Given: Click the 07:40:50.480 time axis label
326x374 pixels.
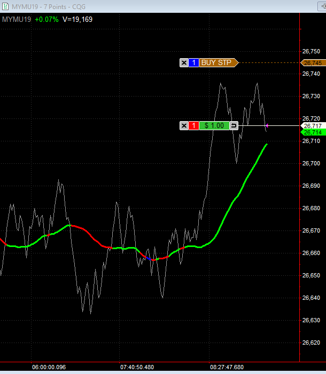Looking at the screenshot, I should click(137, 367).
